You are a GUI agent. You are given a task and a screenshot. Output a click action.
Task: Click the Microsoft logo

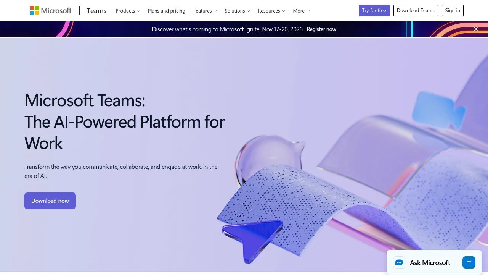pyautogui.click(x=51, y=11)
